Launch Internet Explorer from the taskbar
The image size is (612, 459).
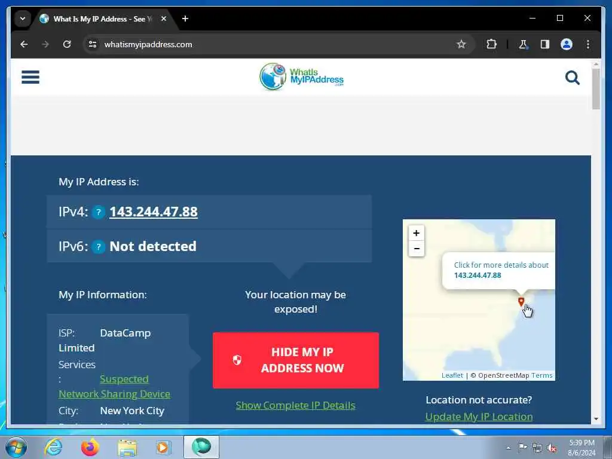coord(53,447)
